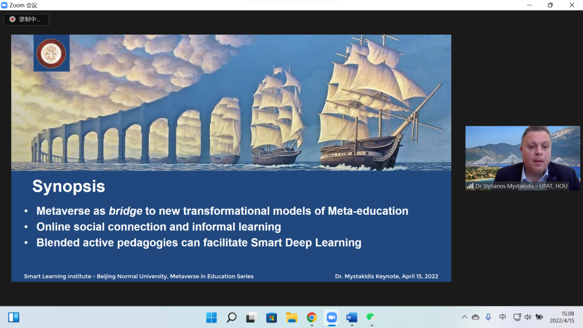Image resolution: width=583 pixels, height=328 pixels.
Task: Open File Explorer from taskbar
Action: coord(291,317)
